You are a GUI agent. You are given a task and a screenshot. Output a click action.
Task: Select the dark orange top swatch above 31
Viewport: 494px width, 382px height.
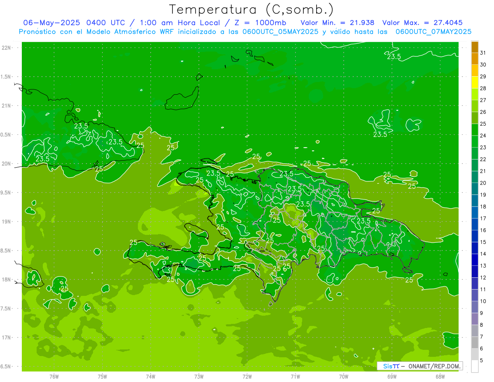coord(475,47)
